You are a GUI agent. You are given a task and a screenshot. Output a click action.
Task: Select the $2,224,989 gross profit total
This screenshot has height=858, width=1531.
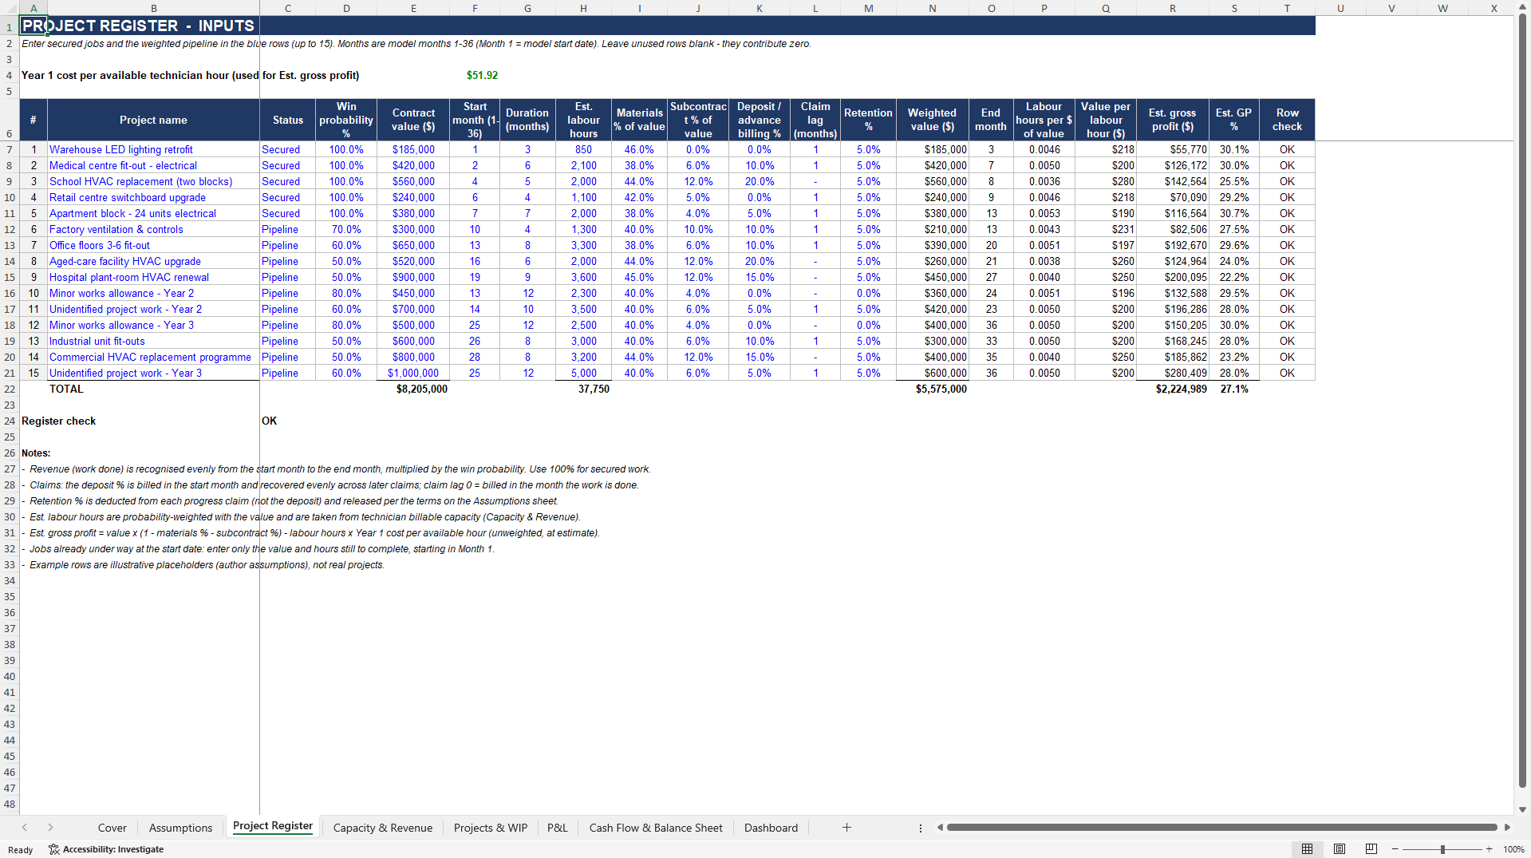coord(1173,389)
